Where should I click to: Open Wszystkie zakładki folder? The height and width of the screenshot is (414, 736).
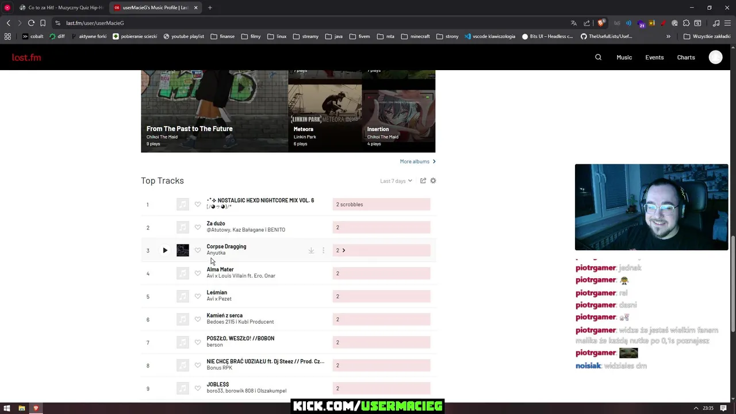707,36
